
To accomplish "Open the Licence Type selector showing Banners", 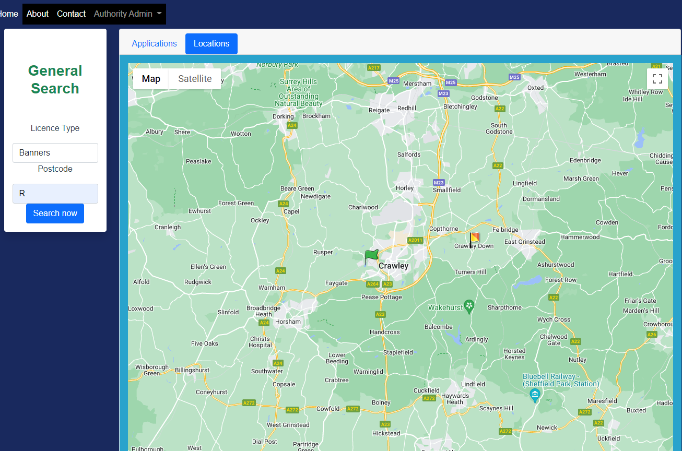I will coord(55,153).
